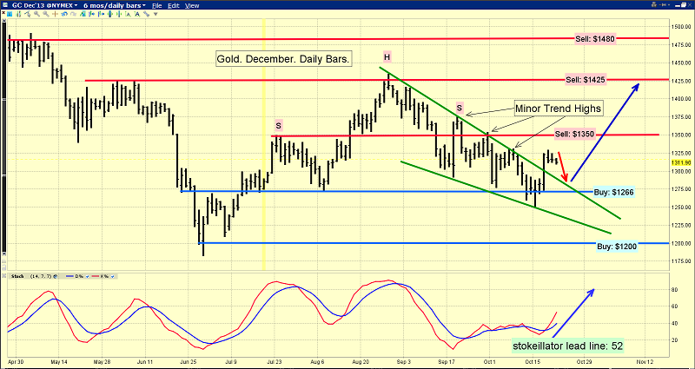Click the blue D% line color swatch
Screen dimensions: 695x369
pos(69,276)
